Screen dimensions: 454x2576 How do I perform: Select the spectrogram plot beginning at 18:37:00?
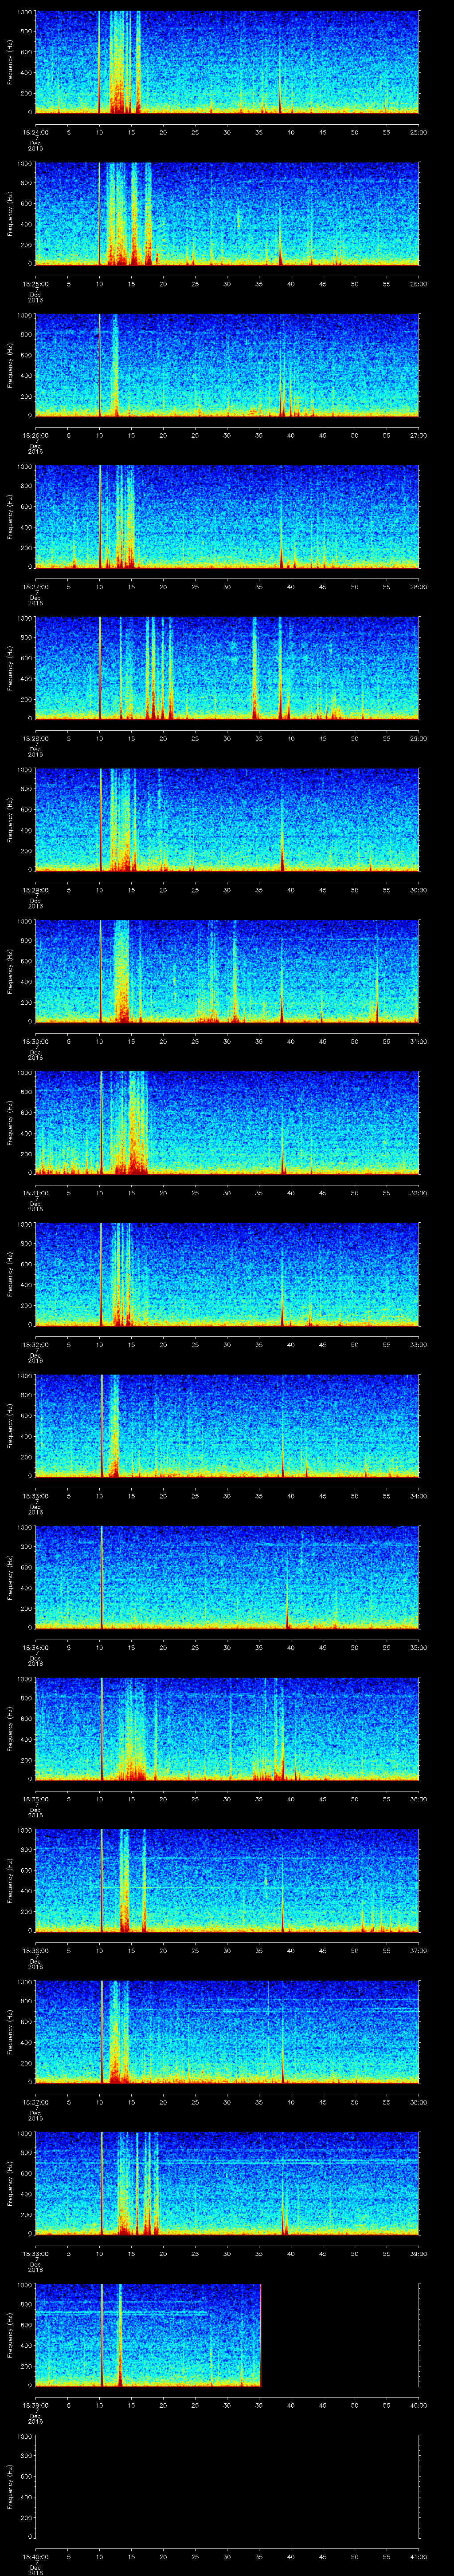[x=227, y=2032]
